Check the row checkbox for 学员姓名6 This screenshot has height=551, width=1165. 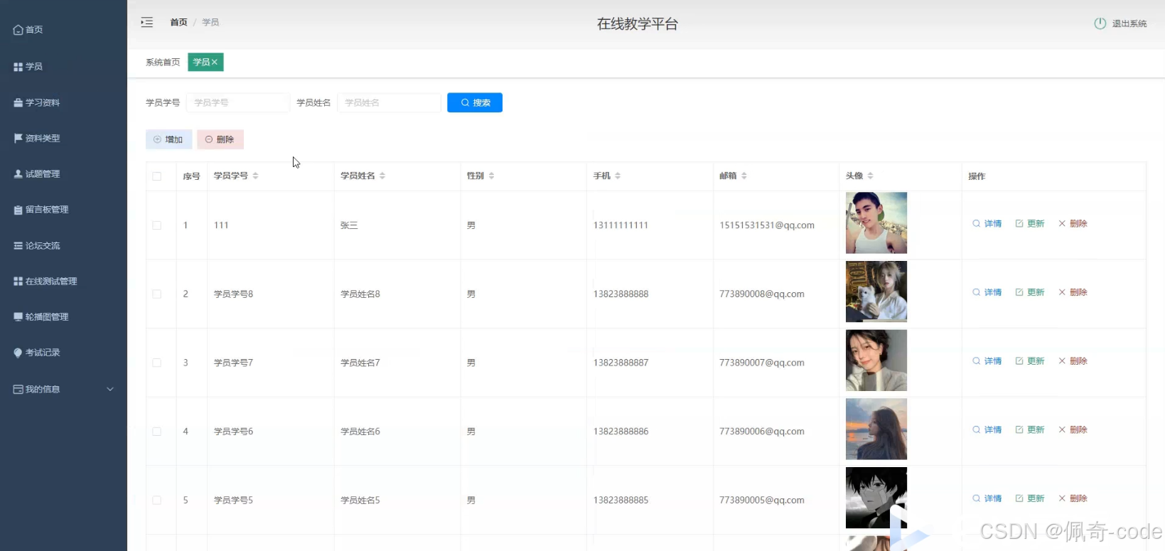(x=157, y=432)
